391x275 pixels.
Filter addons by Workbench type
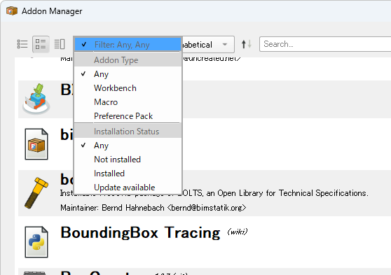pos(128,88)
